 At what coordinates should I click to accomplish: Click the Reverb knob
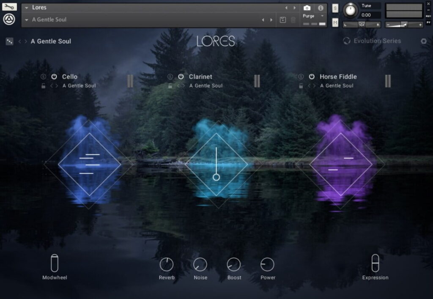click(167, 264)
